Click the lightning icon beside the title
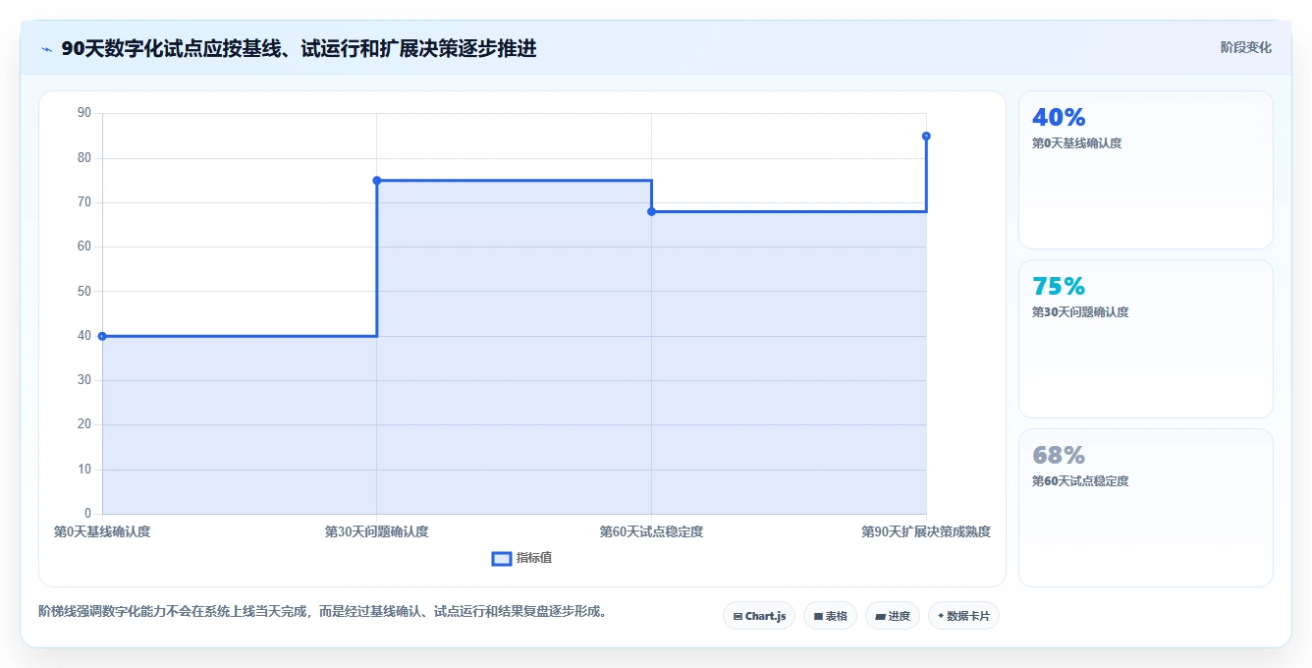Viewport: 1312px width, 668px height. pyautogui.click(x=46, y=49)
